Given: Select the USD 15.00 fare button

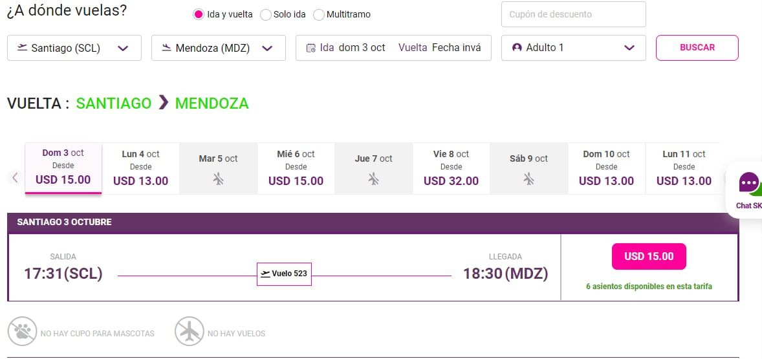Looking at the screenshot, I should click(648, 257).
